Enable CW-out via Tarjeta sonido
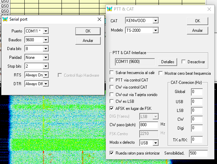This screenshot has height=164, width=217. [x=112, y=94]
